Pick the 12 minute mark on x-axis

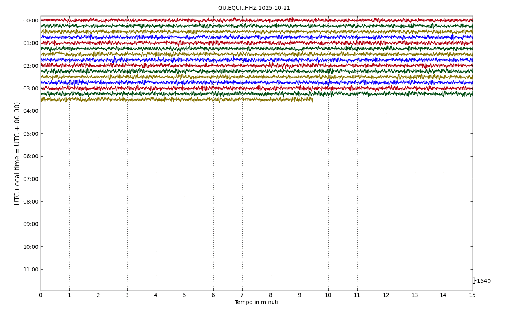[x=386, y=295]
